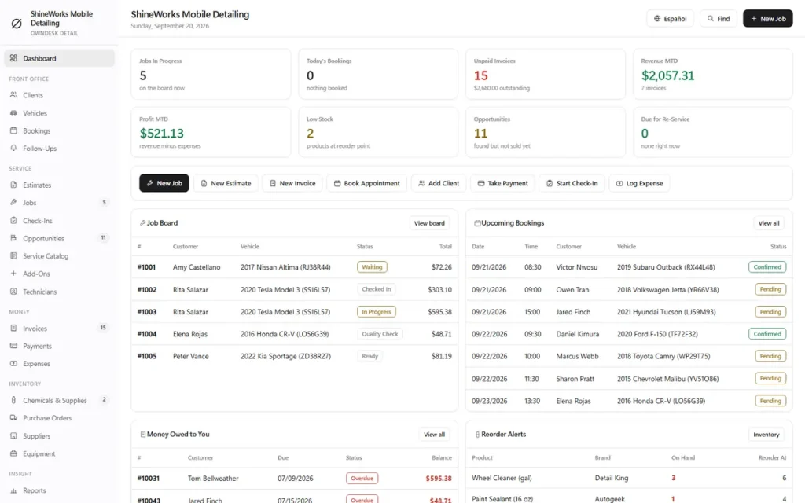This screenshot has width=805, height=503.
Task: Click the Estimates document icon in sidebar
Action: [x=14, y=185]
